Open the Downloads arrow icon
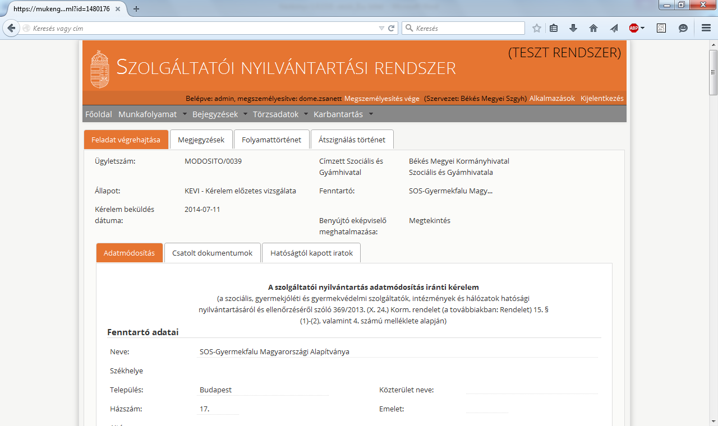This screenshot has width=718, height=426. pyautogui.click(x=573, y=28)
